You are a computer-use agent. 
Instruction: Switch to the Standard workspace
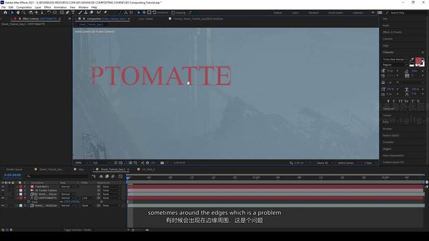pyautogui.click(x=313, y=13)
